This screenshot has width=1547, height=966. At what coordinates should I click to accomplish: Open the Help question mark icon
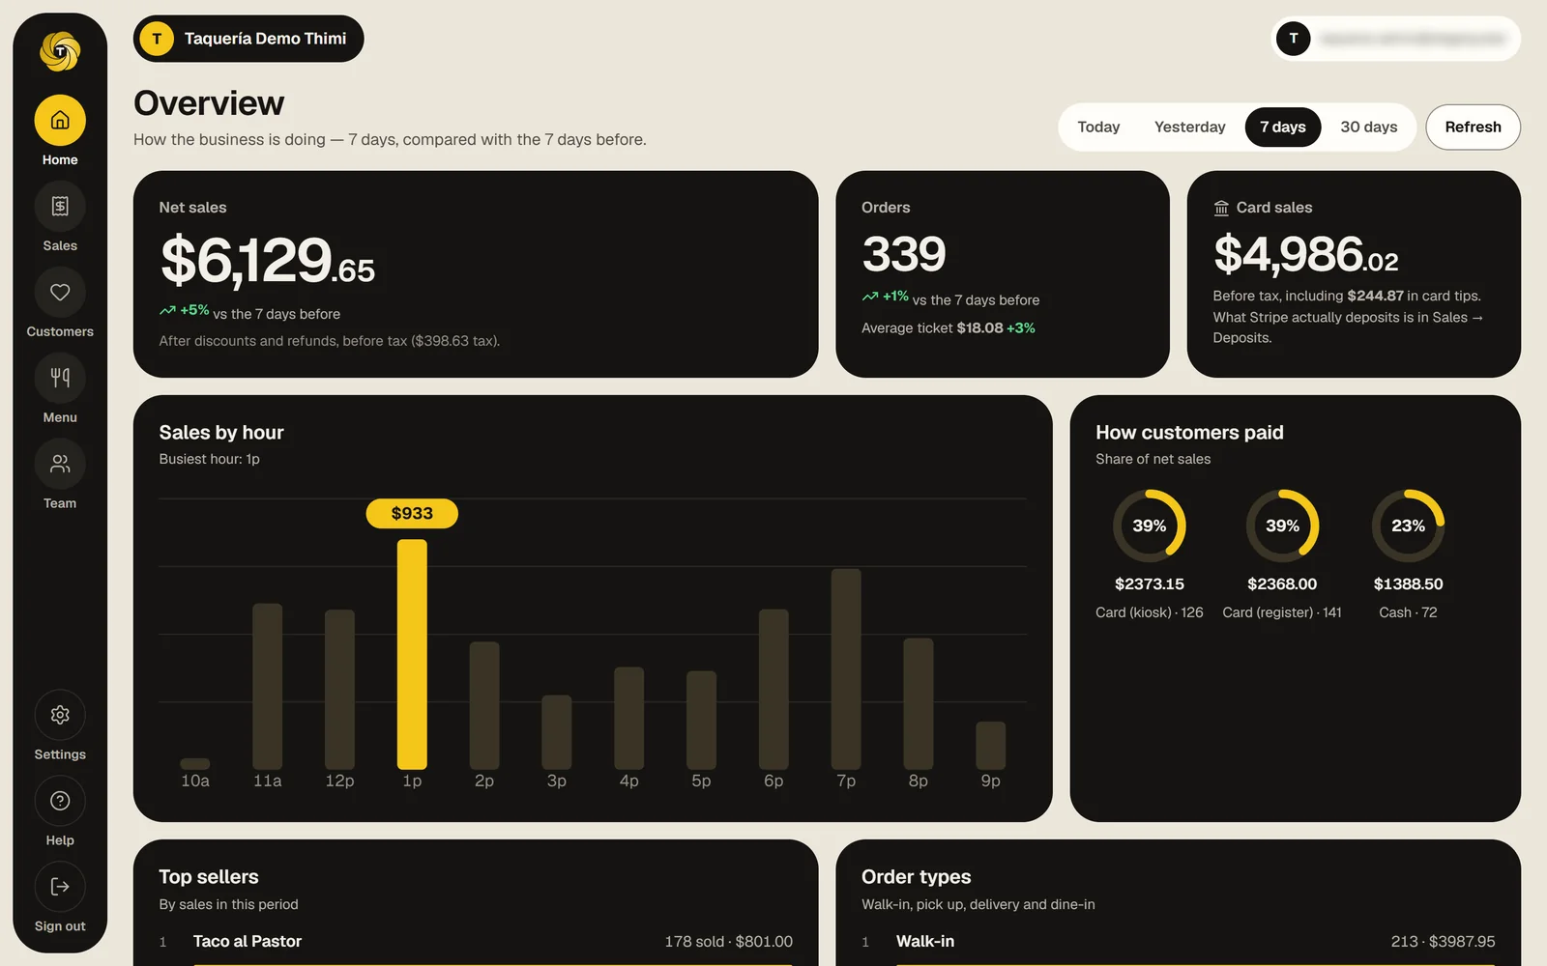60,801
